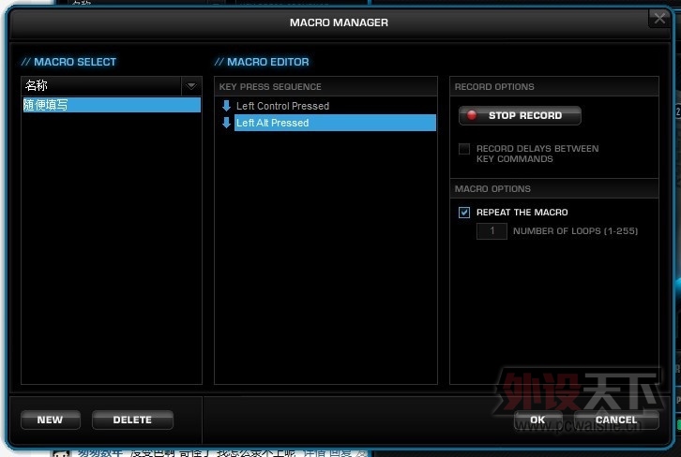Select the macro named 随便填写
681x457 pixels.
112,105
